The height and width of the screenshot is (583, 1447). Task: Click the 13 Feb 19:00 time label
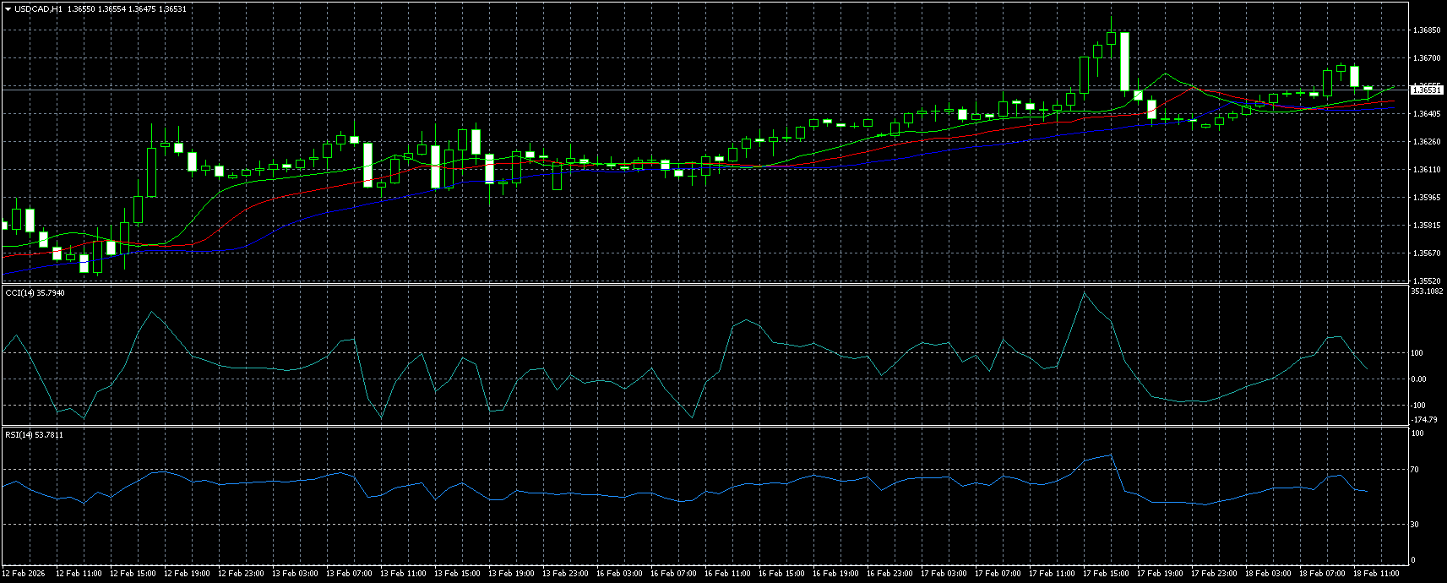point(511,573)
